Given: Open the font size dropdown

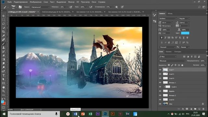Looking at the screenshot, I should (x=172, y=23).
